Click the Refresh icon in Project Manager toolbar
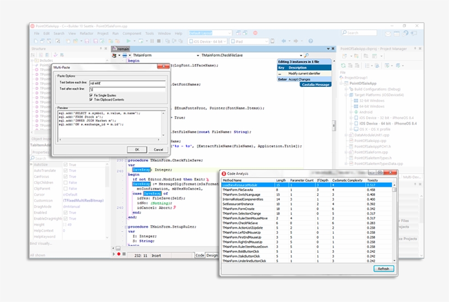Image resolution: width=449 pixels, height=302 pixels. (343, 66)
